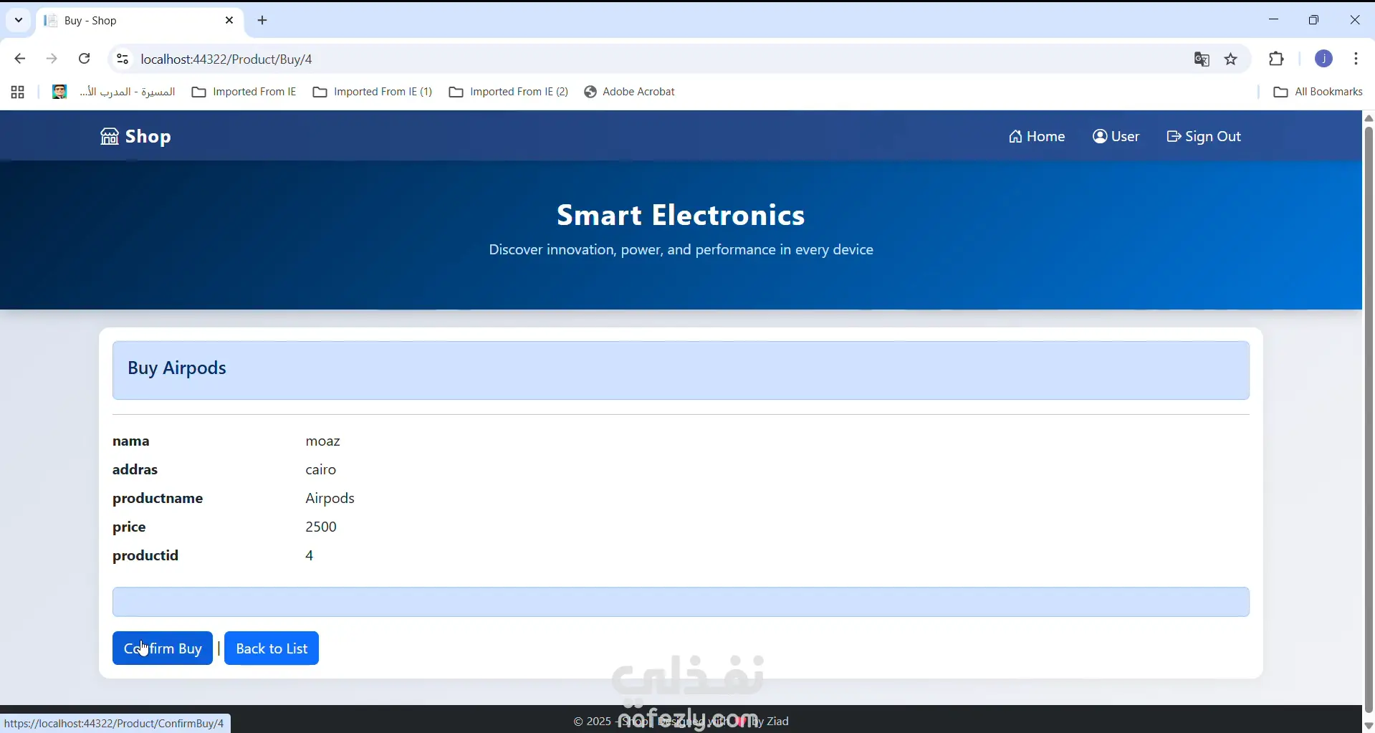Click the address bar URL

(x=226, y=59)
